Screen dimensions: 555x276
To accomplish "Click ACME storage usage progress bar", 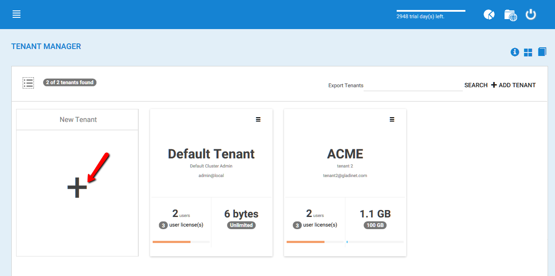I will click(x=375, y=242).
